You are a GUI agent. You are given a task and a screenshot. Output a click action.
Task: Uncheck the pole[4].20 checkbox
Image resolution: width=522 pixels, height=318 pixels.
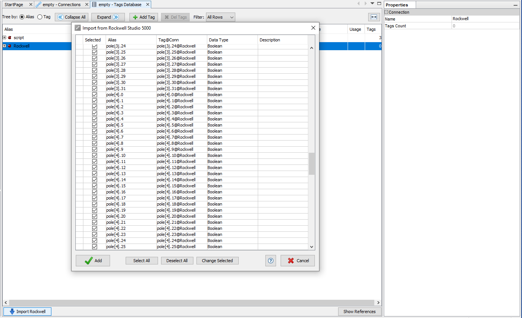95,216
